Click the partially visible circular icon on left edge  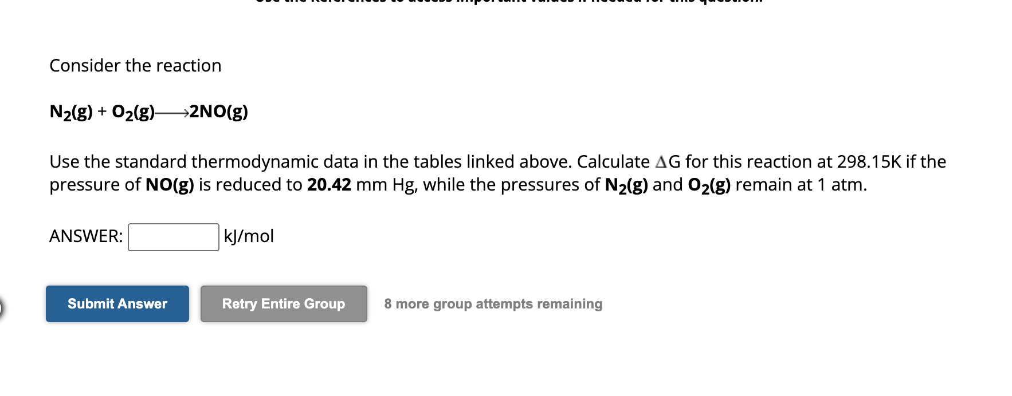(2, 307)
